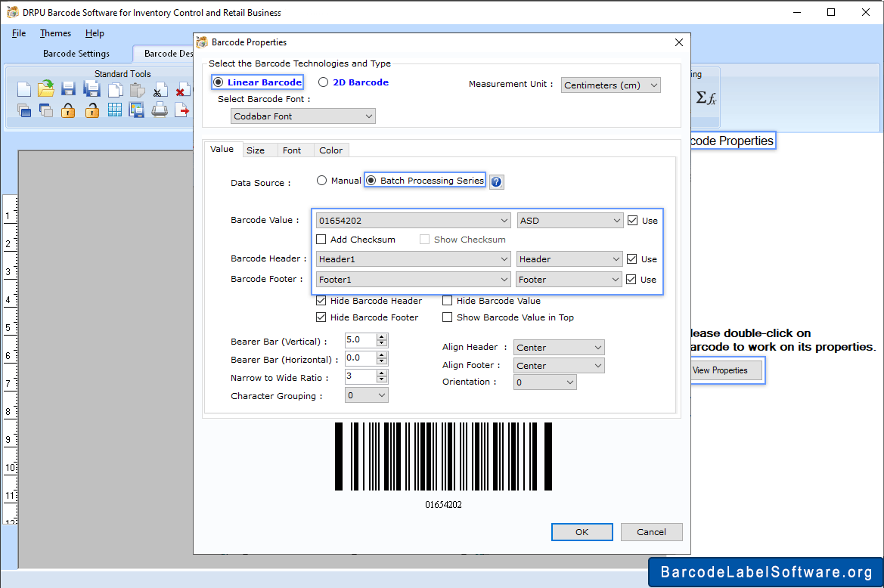Open the File menu
The image size is (884, 588).
(x=19, y=33)
